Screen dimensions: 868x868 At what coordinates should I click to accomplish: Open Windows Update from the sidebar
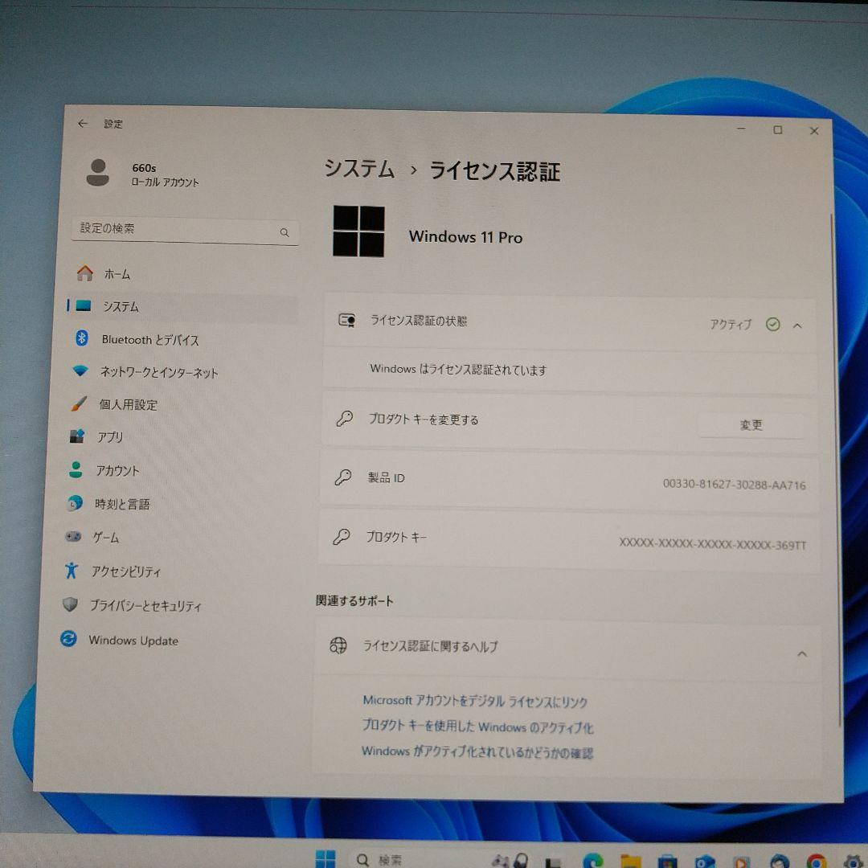coord(133,641)
